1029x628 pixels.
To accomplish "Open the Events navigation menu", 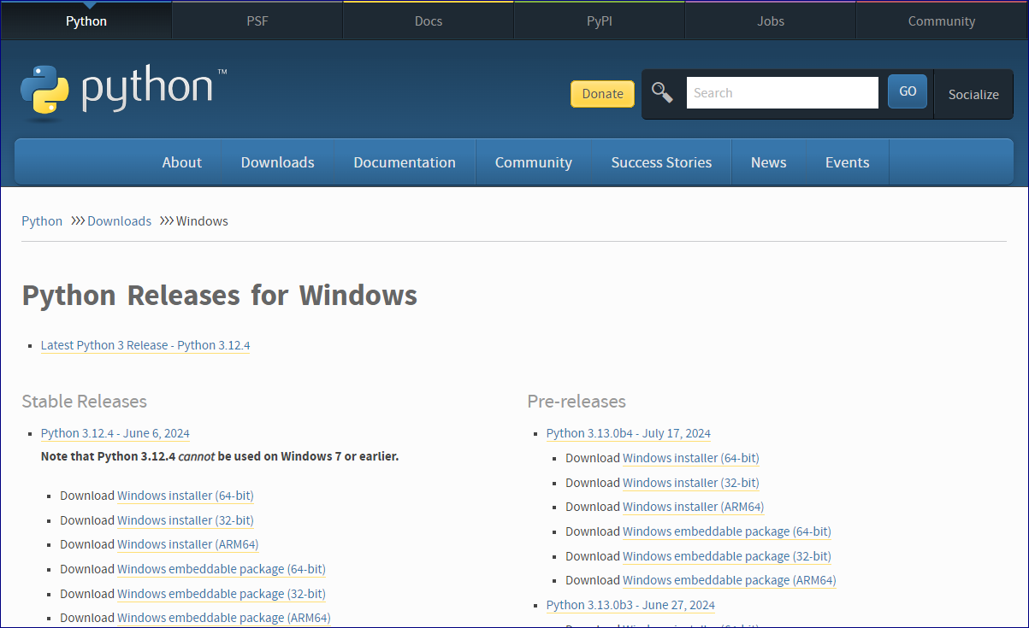I will (848, 162).
